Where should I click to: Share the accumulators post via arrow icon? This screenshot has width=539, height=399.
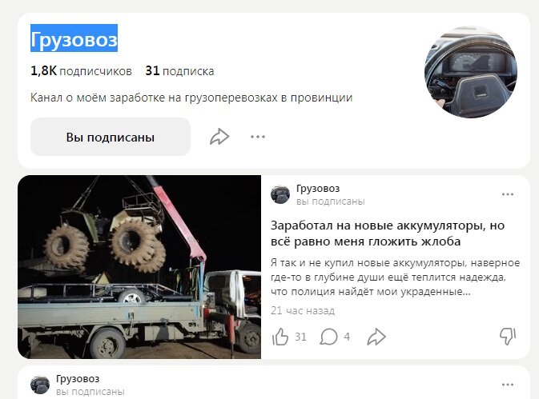(x=376, y=337)
